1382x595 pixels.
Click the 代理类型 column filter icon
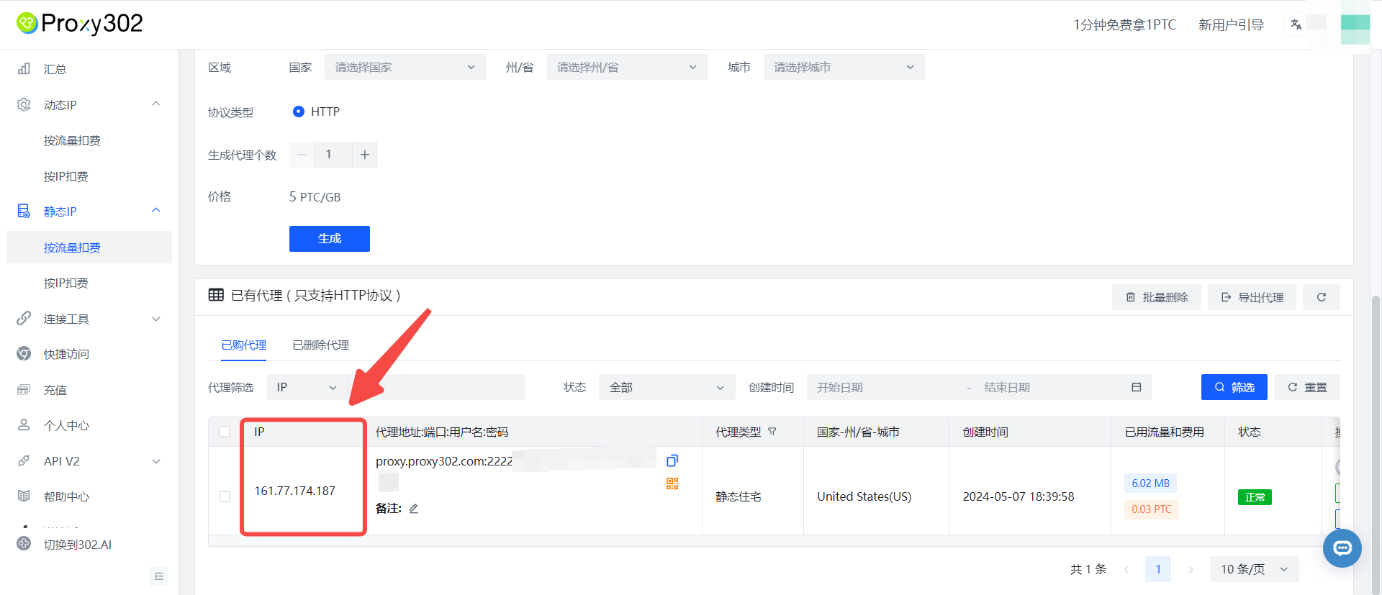coord(772,432)
